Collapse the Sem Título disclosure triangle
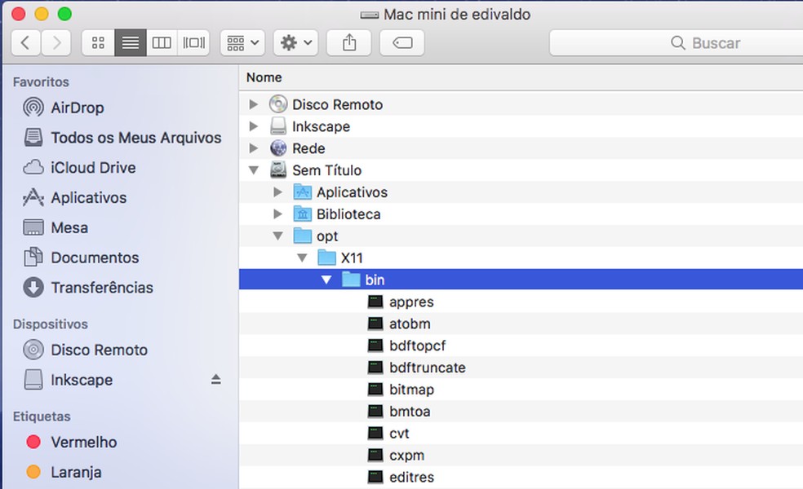 (x=255, y=170)
